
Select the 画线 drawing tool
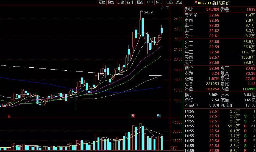(140, 2)
